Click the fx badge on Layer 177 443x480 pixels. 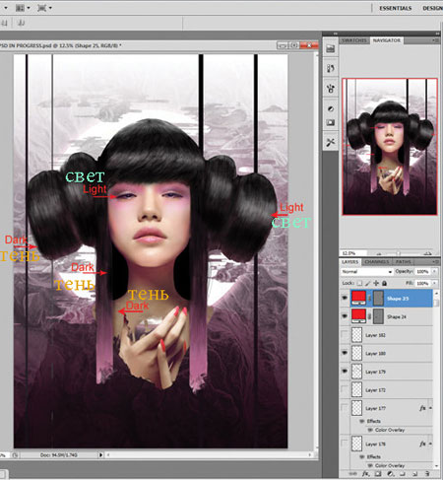coord(422,408)
